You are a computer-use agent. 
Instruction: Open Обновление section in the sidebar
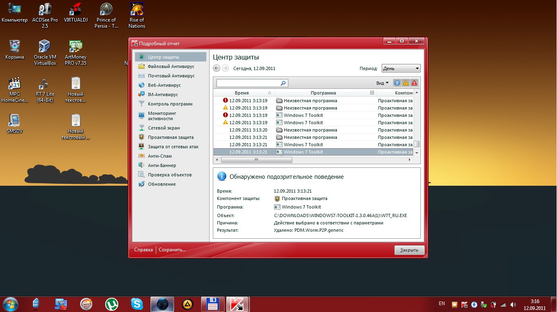pos(161,184)
